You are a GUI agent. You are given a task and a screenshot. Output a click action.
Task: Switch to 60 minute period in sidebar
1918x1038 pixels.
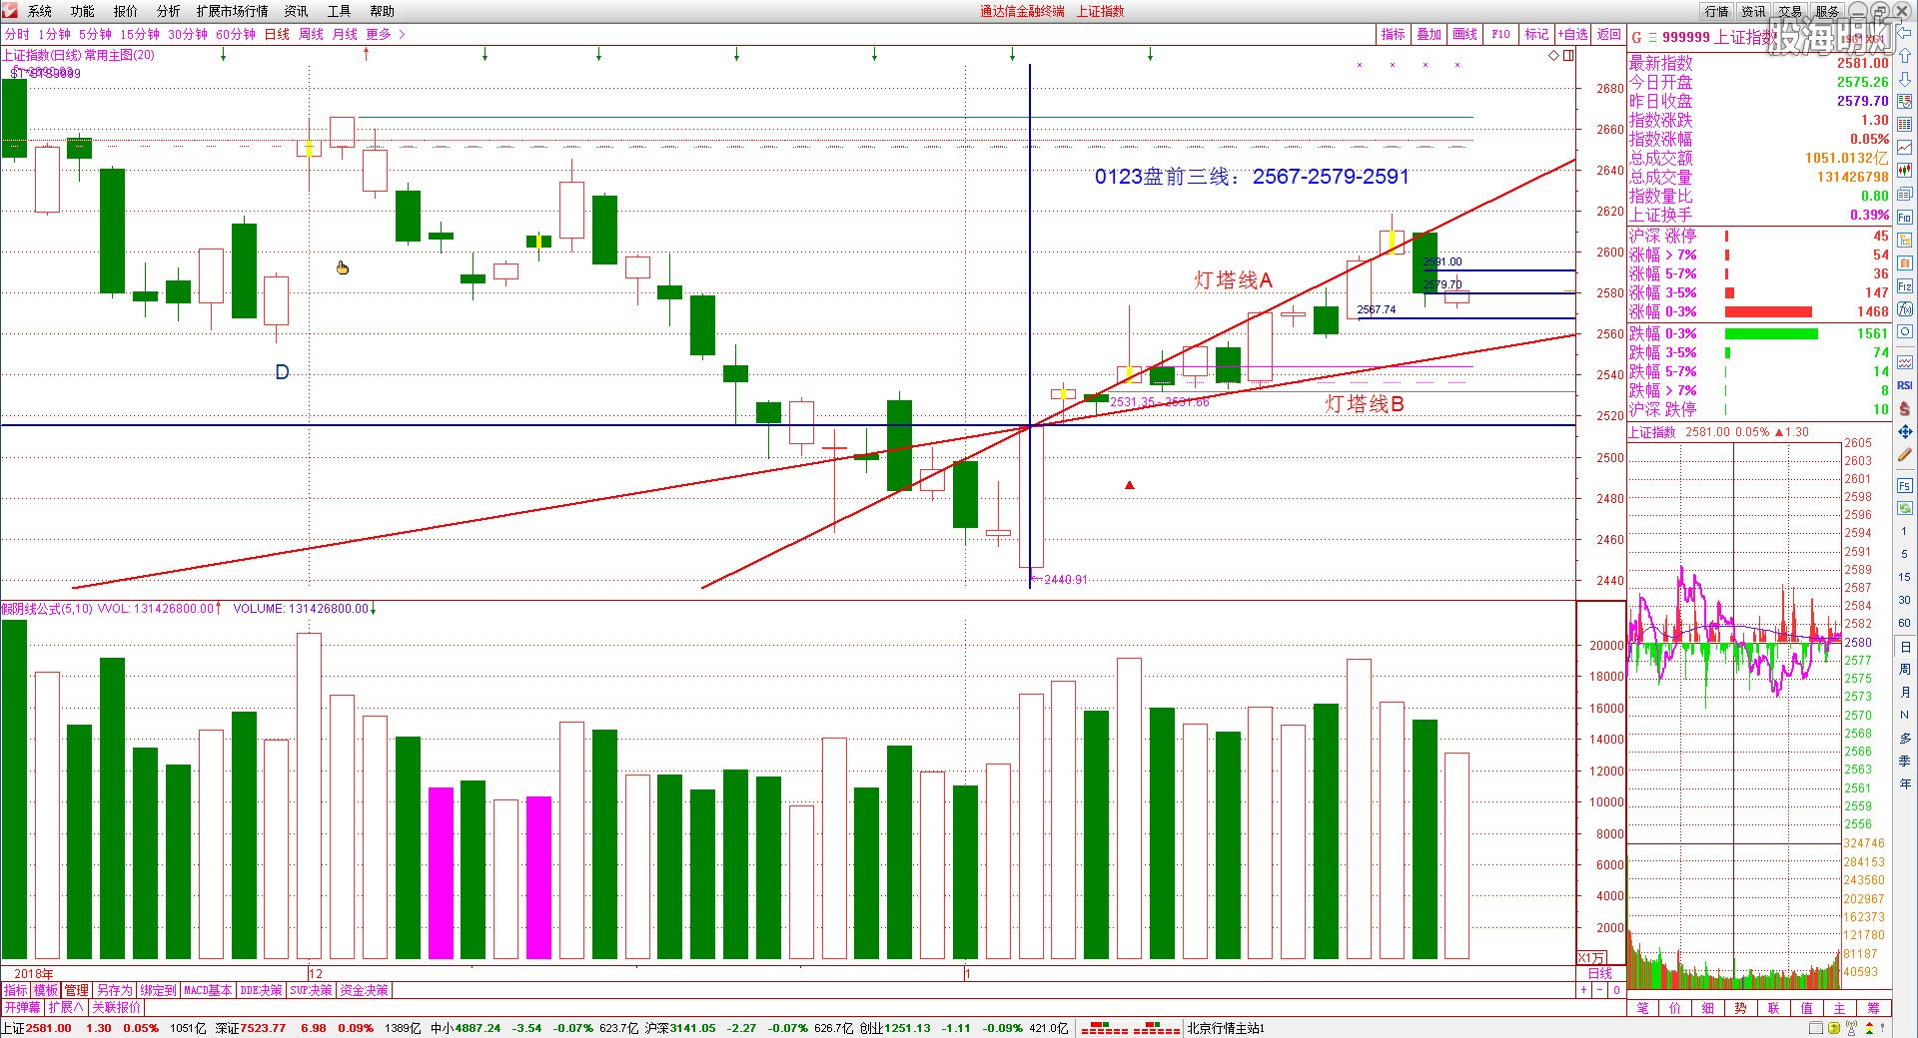click(1905, 623)
